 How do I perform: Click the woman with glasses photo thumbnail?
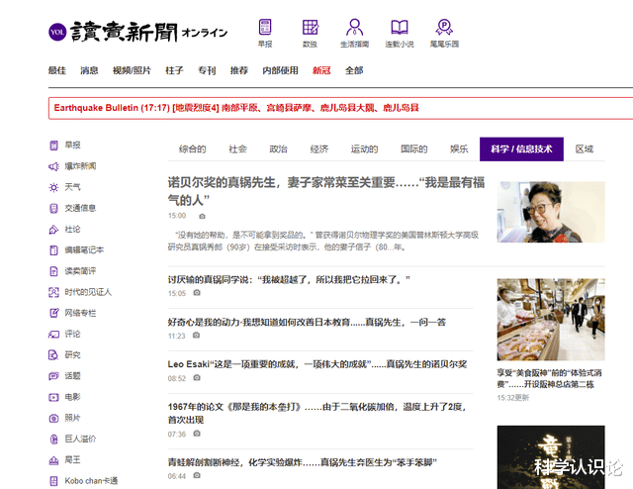click(551, 212)
